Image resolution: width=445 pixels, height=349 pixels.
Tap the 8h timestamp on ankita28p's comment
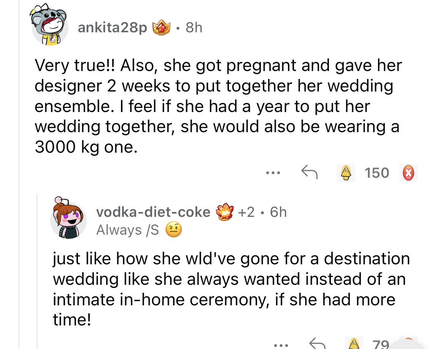click(194, 27)
